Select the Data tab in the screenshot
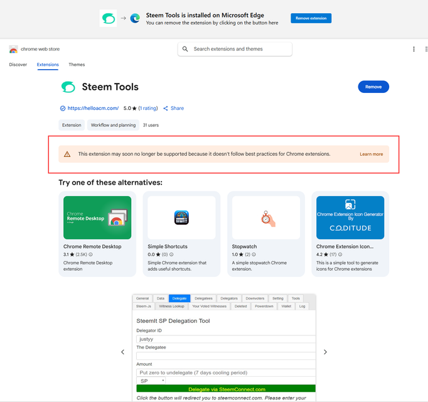The width and height of the screenshot is (428, 402). [161, 298]
